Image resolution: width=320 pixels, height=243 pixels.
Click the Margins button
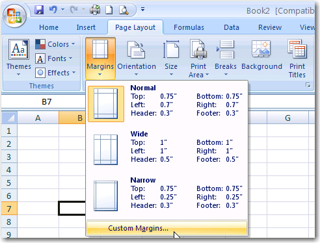100,58
